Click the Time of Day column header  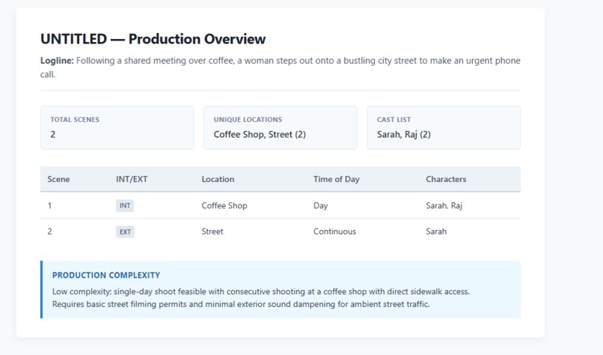pyautogui.click(x=336, y=179)
